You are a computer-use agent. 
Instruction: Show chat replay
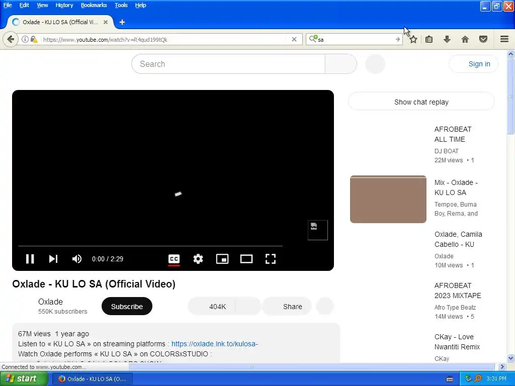point(421,102)
